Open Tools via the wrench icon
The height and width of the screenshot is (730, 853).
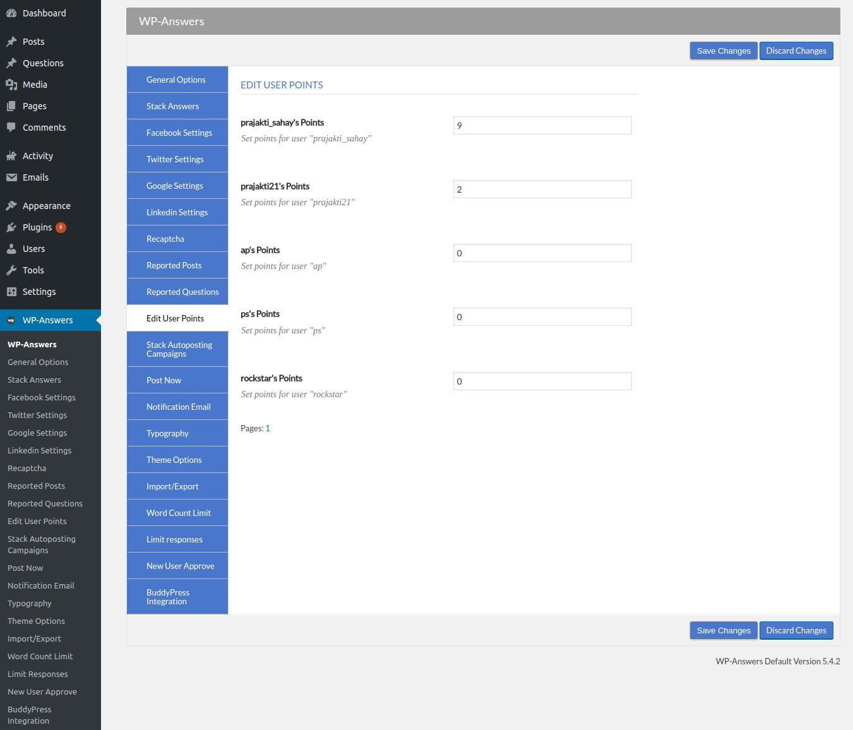(x=11, y=270)
